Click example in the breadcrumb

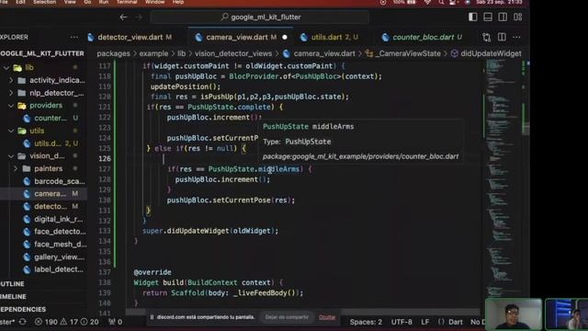click(x=153, y=53)
